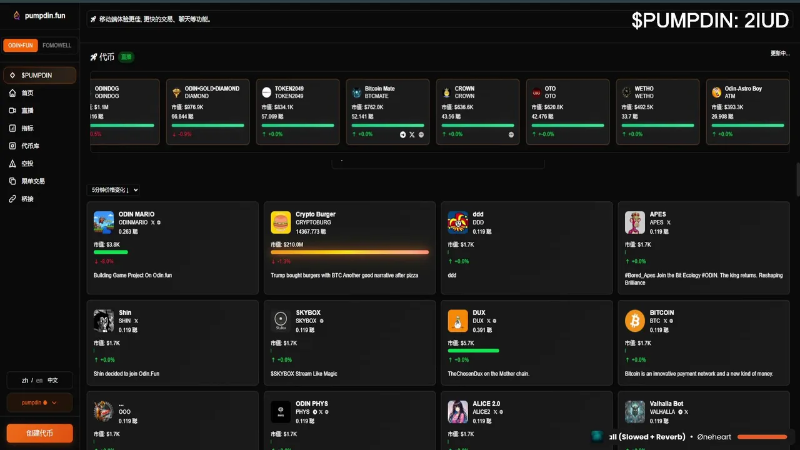Click the pumpdin.fun flame logo
Viewport: 800px width, 450px height.
pos(16,16)
